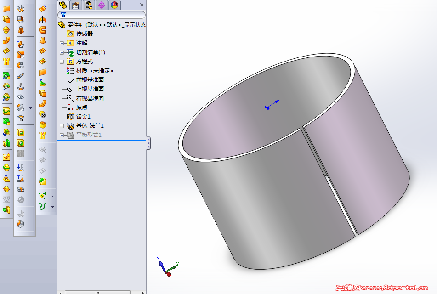Viewport: 437px width, 294px height.
Task: Expand the 切割清单(1) node
Action: pyautogui.click(x=62, y=52)
